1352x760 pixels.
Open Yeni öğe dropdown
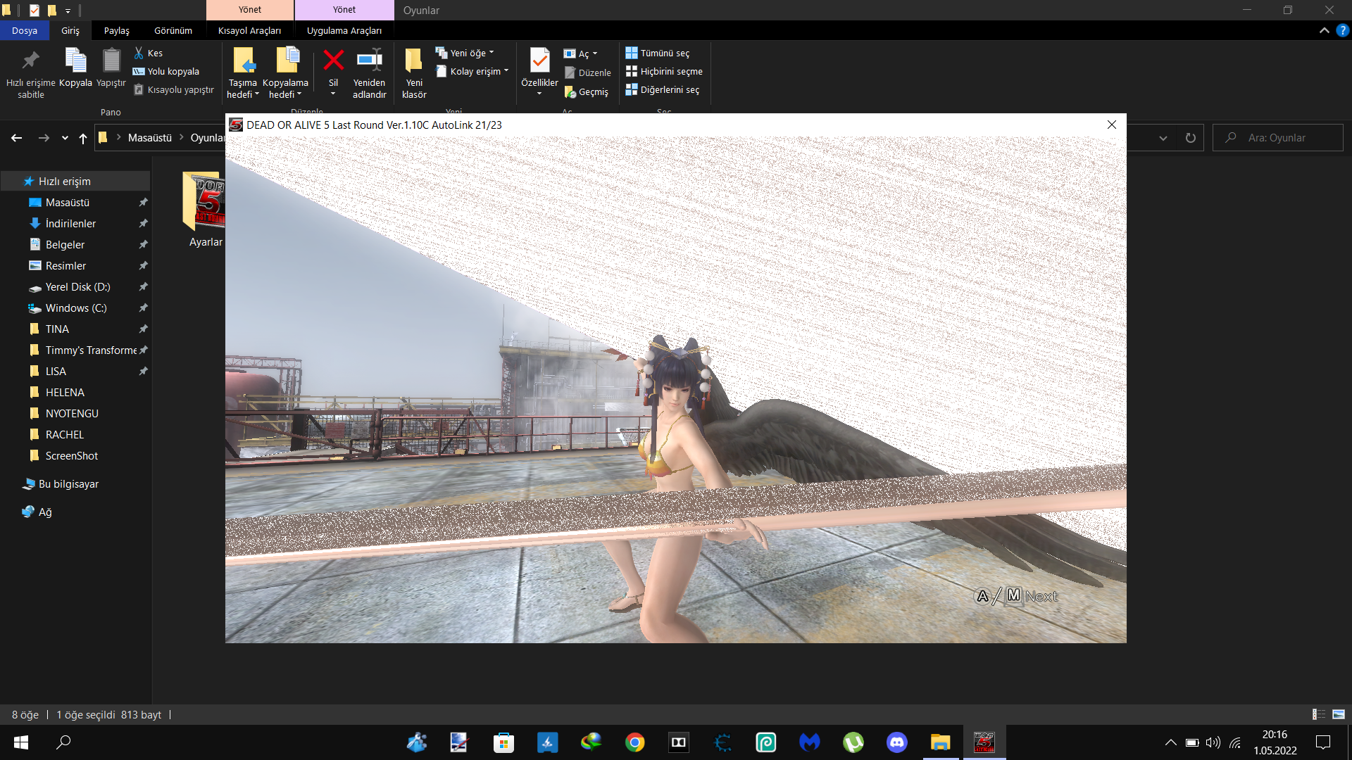(x=465, y=53)
